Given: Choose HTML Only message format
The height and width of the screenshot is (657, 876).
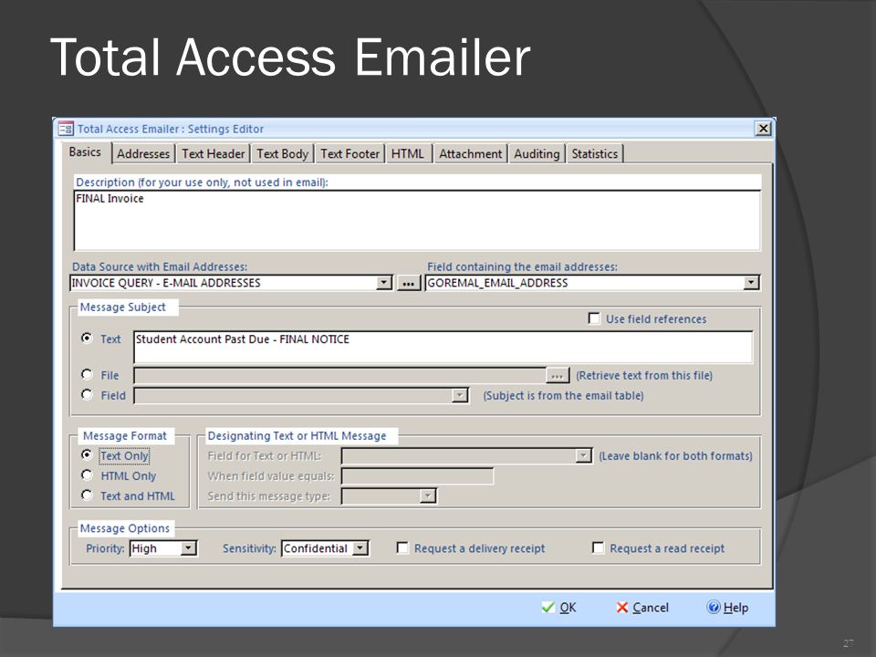Looking at the screenshot, I should pyautogui.click(x=87, y=474).
